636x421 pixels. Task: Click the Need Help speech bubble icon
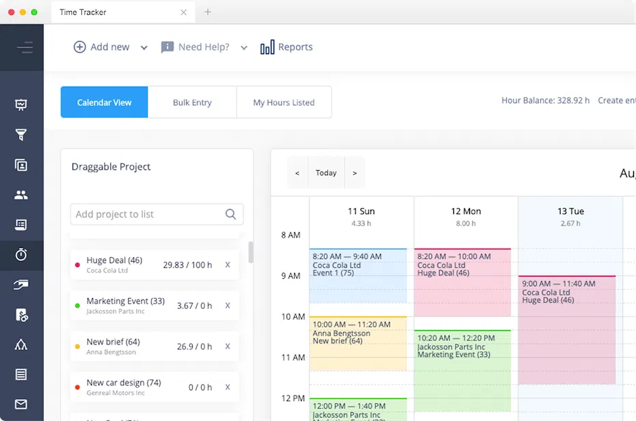pyautogui.click(x=167, y=47)
